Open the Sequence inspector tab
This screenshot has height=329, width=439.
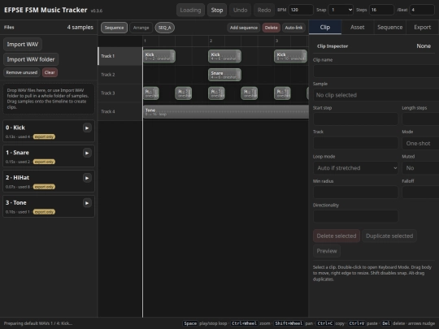coord(389,27)
